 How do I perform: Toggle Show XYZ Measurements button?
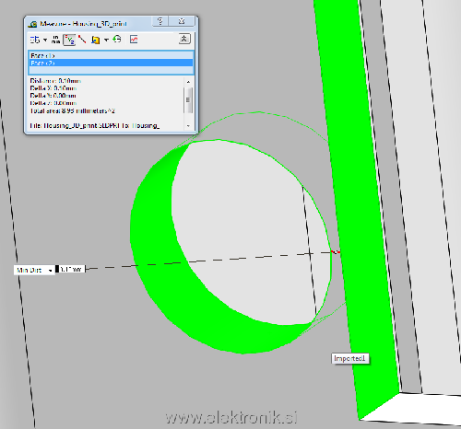69,40
